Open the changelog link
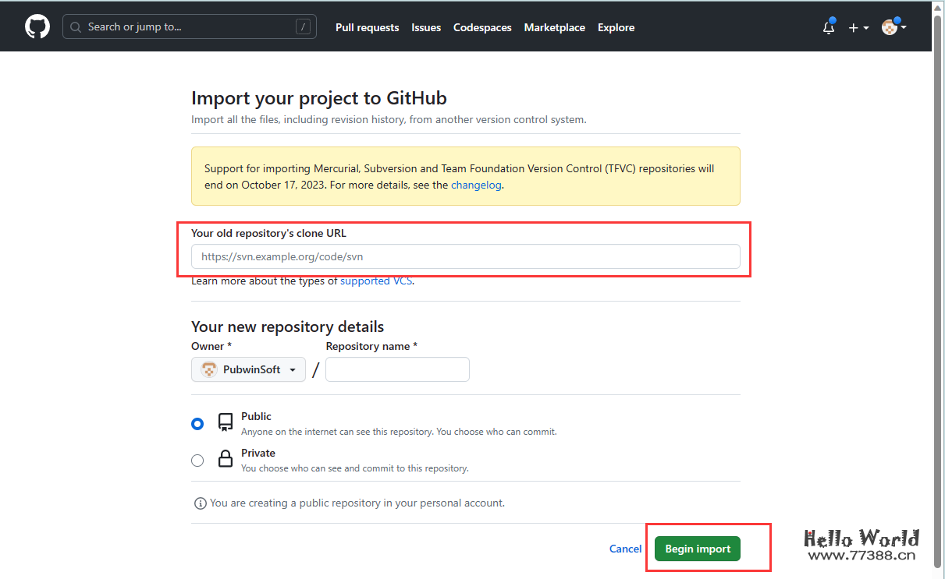The width and height of the screenshot is (945, 579). [x=476, y=185]
